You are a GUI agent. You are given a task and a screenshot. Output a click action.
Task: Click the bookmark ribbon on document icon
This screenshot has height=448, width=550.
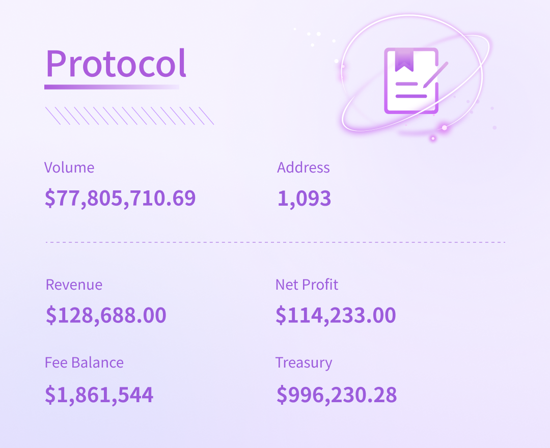[404, 61]
